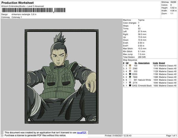Click the EndX value 0.00 in
This screenshot has width=178, height=138.
pyautogui.click(x=141, y=43)
